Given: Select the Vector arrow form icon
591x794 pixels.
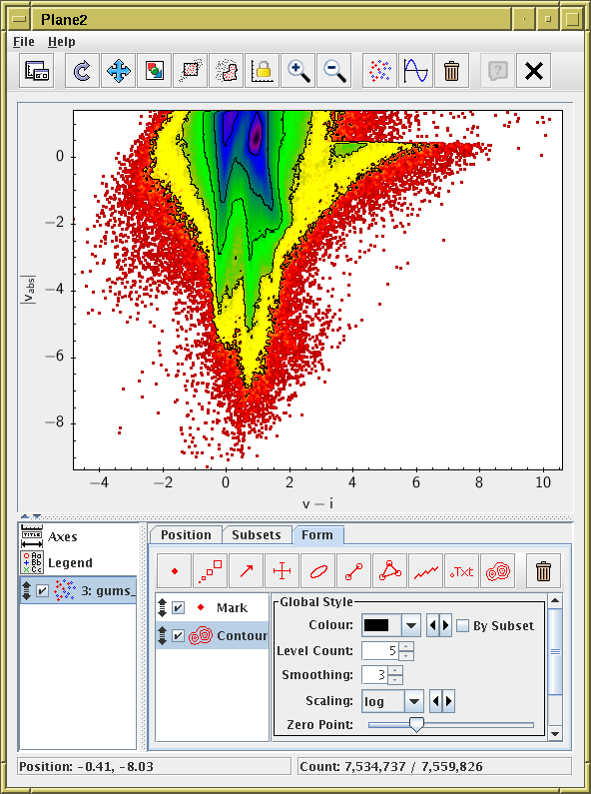Looking at the screenshot, I should click(246, 571).
